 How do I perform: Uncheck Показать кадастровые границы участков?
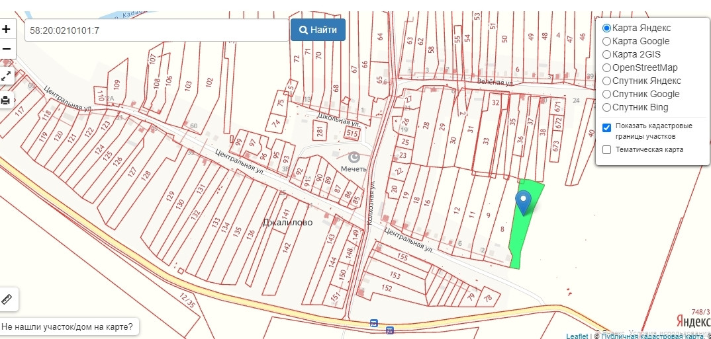tap(606, 128)
